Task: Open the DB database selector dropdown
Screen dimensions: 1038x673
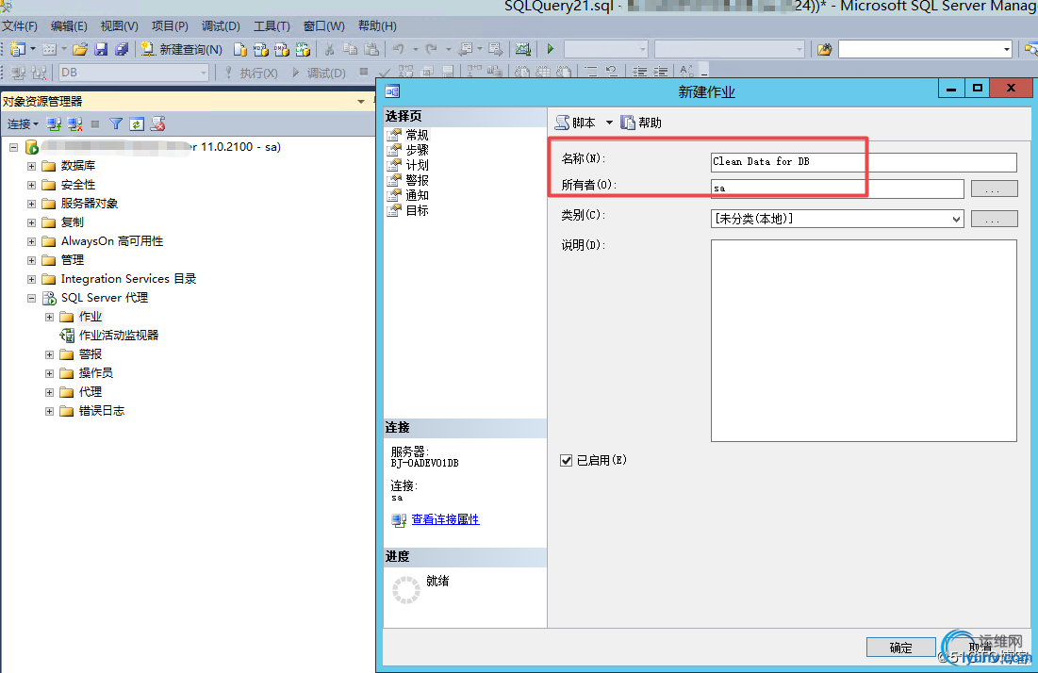Action: (204, 73)
